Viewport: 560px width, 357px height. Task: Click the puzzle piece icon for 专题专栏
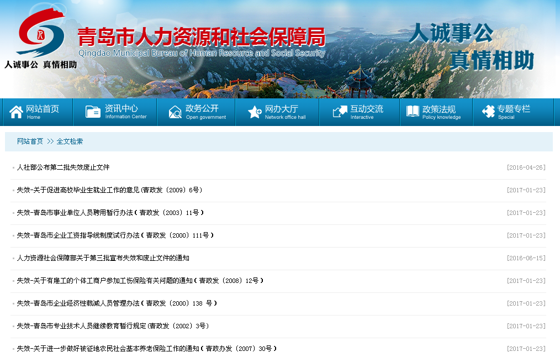click(488, 112)
